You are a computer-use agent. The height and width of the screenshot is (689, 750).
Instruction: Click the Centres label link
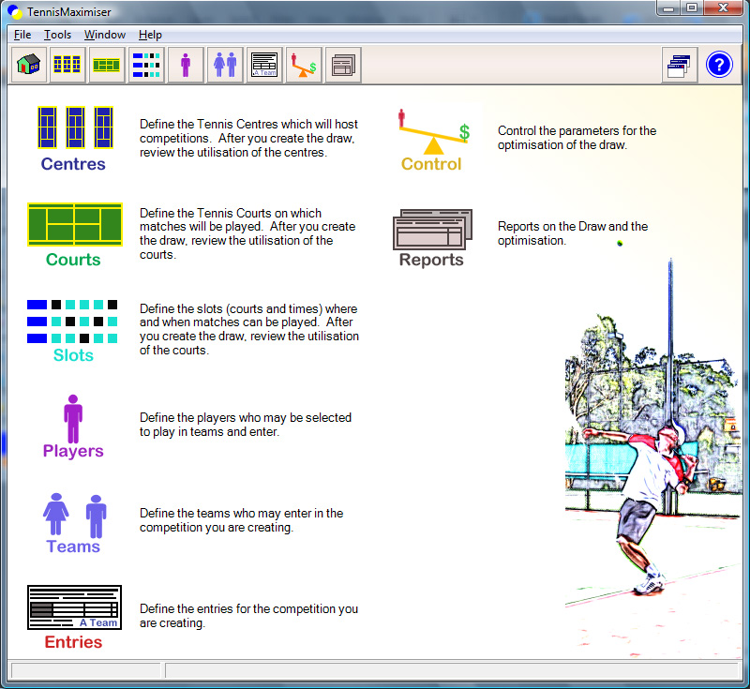(73, 164)
